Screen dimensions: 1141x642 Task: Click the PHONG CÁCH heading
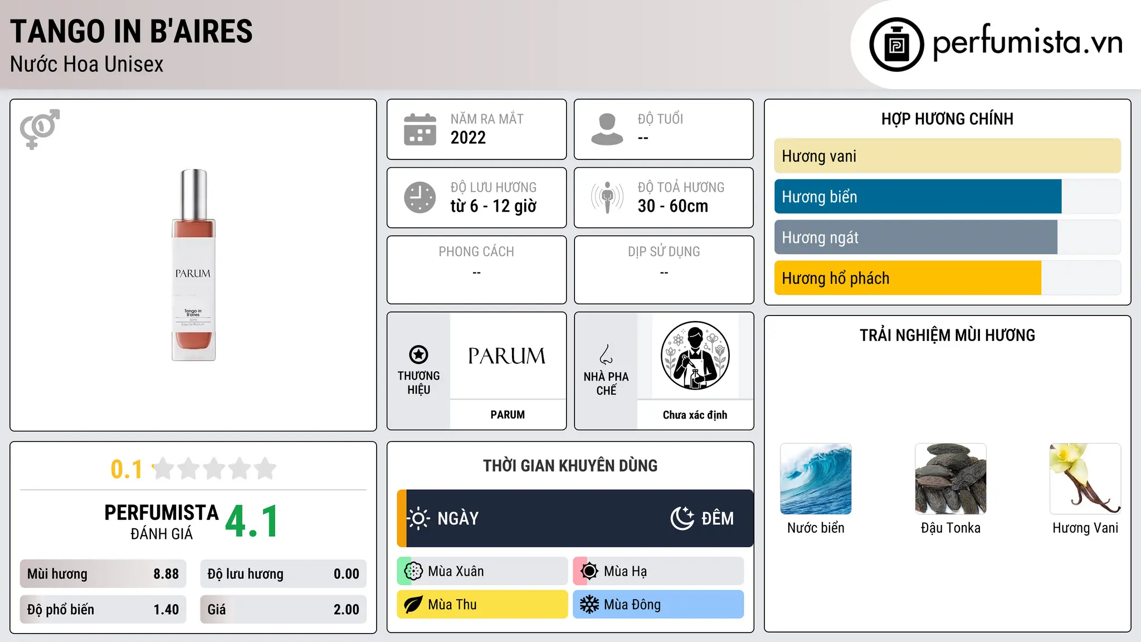pyautogui.click(x=476, y=252)
